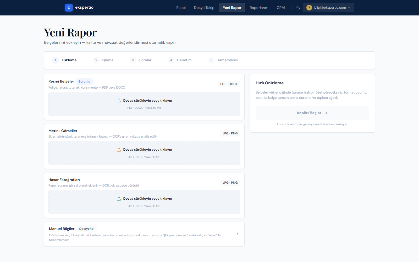Click the account menu chevron arrow
The width and height of the screenshot is (419, 262).
349,8
